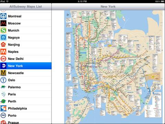Tap the New York subway map image
This screenshot has width=165, height=124.
[x=113, y=67]
